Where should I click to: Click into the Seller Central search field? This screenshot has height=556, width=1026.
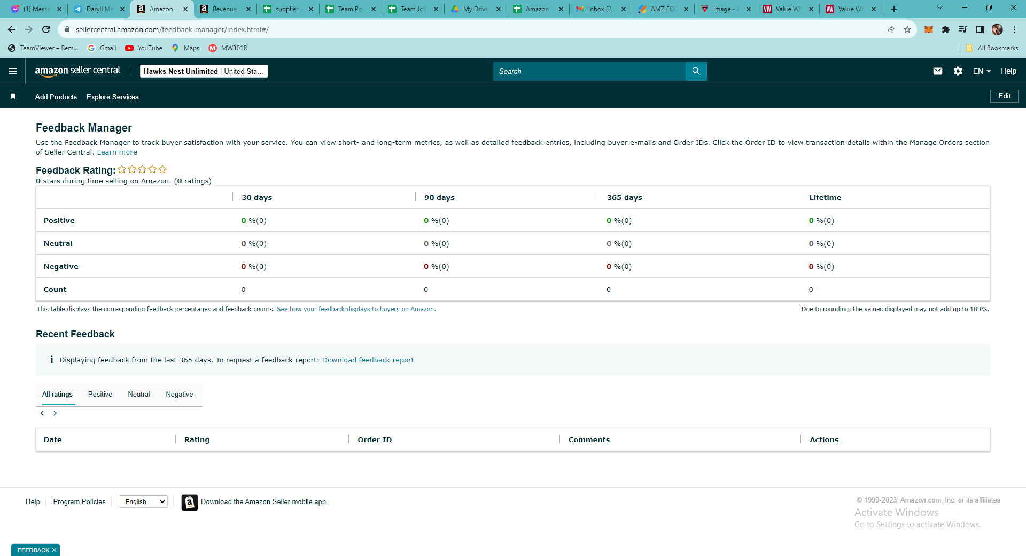coord(589,71)
